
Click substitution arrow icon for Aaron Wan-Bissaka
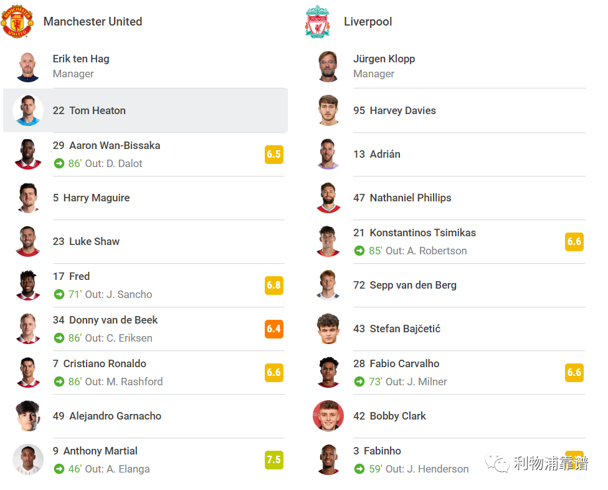[59, 164]
